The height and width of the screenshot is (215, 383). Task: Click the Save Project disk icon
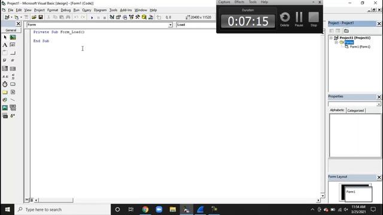[x=41, y=17]
